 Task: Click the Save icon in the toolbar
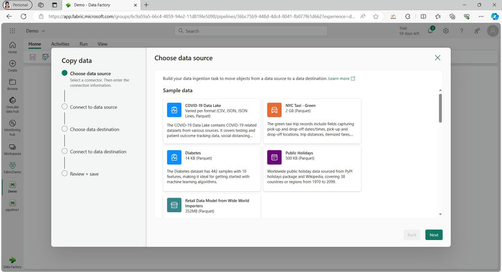[32, 57]
